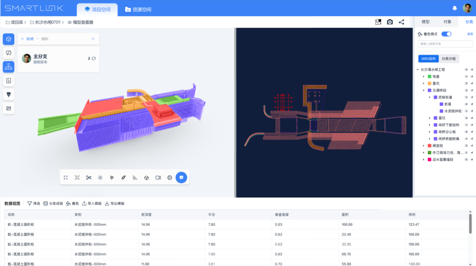Click the 着色 button in data view
The image size is (476, 266).
(72, 204)
